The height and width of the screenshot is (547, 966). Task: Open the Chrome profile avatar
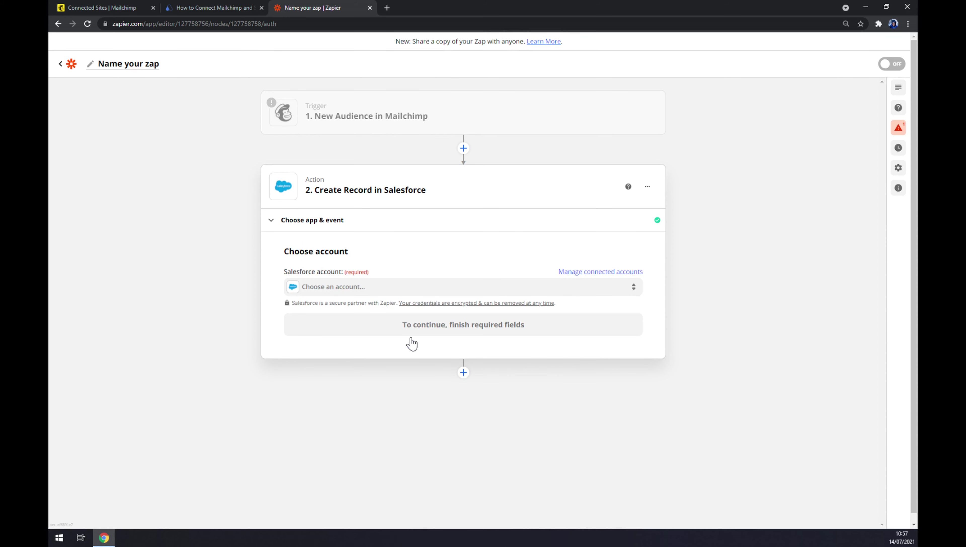click(x=893, y=24)
